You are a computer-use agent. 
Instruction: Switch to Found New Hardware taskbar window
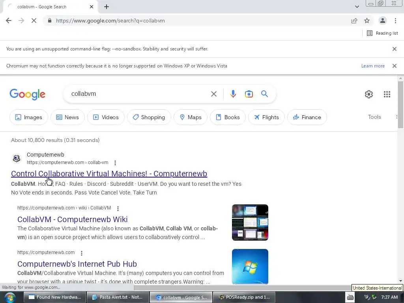55,297
